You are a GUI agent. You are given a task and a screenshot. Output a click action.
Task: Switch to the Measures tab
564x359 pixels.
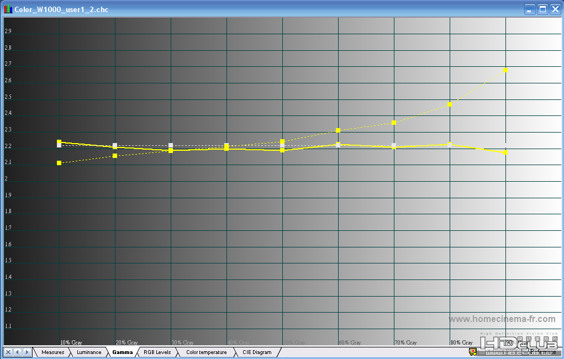tap(52, 352)
